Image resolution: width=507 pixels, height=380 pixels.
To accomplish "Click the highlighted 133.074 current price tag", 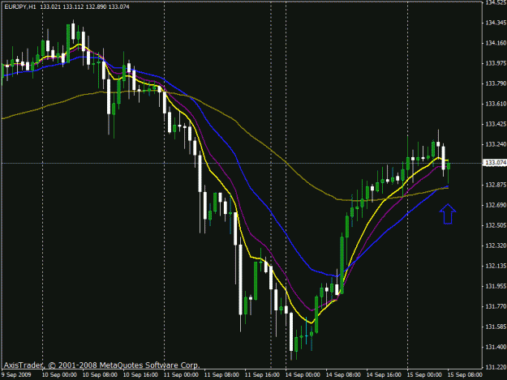I will tap(494, 163).
